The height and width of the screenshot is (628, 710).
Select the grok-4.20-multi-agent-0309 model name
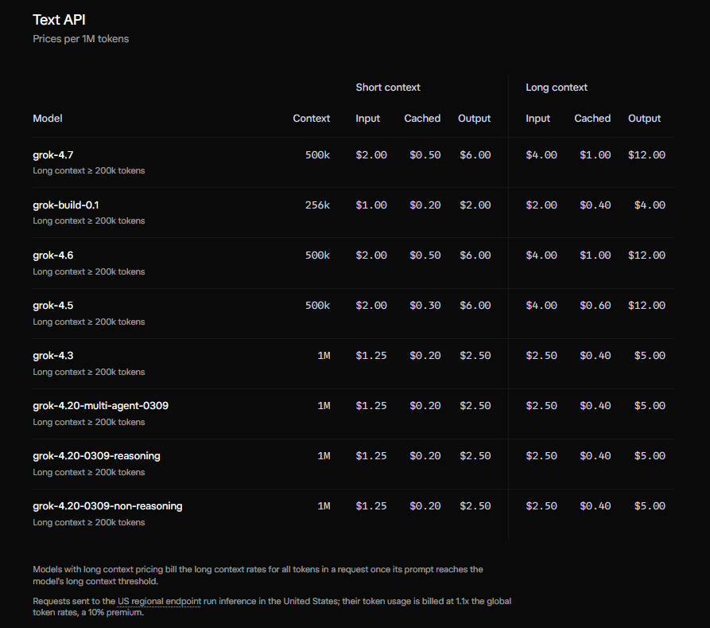click(100, 406)
